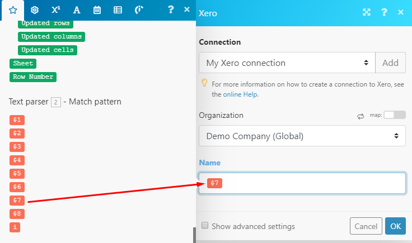412x243 pixels.
Task: Open the custom variables tab icon
Action: coord(139,10)
